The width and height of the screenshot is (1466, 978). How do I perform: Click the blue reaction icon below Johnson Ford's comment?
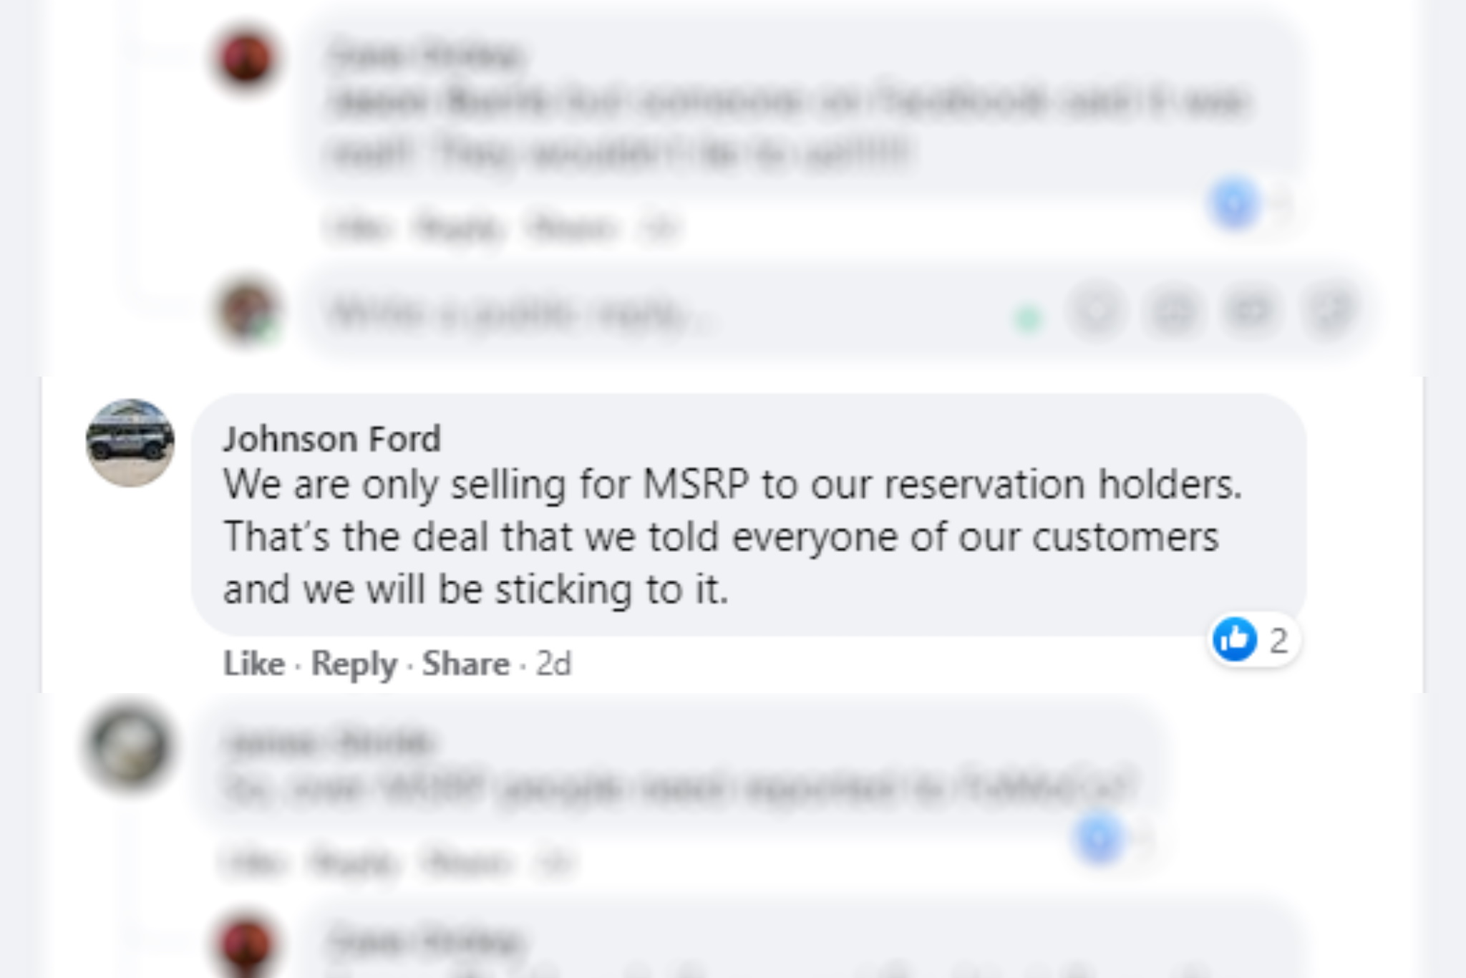point(1099,838)
